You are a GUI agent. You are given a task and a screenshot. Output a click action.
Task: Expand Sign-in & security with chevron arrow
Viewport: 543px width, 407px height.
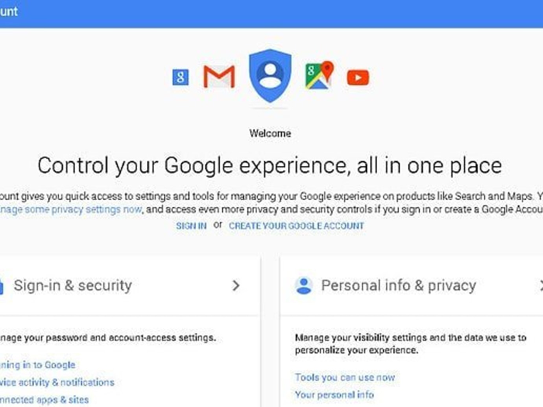236,285
